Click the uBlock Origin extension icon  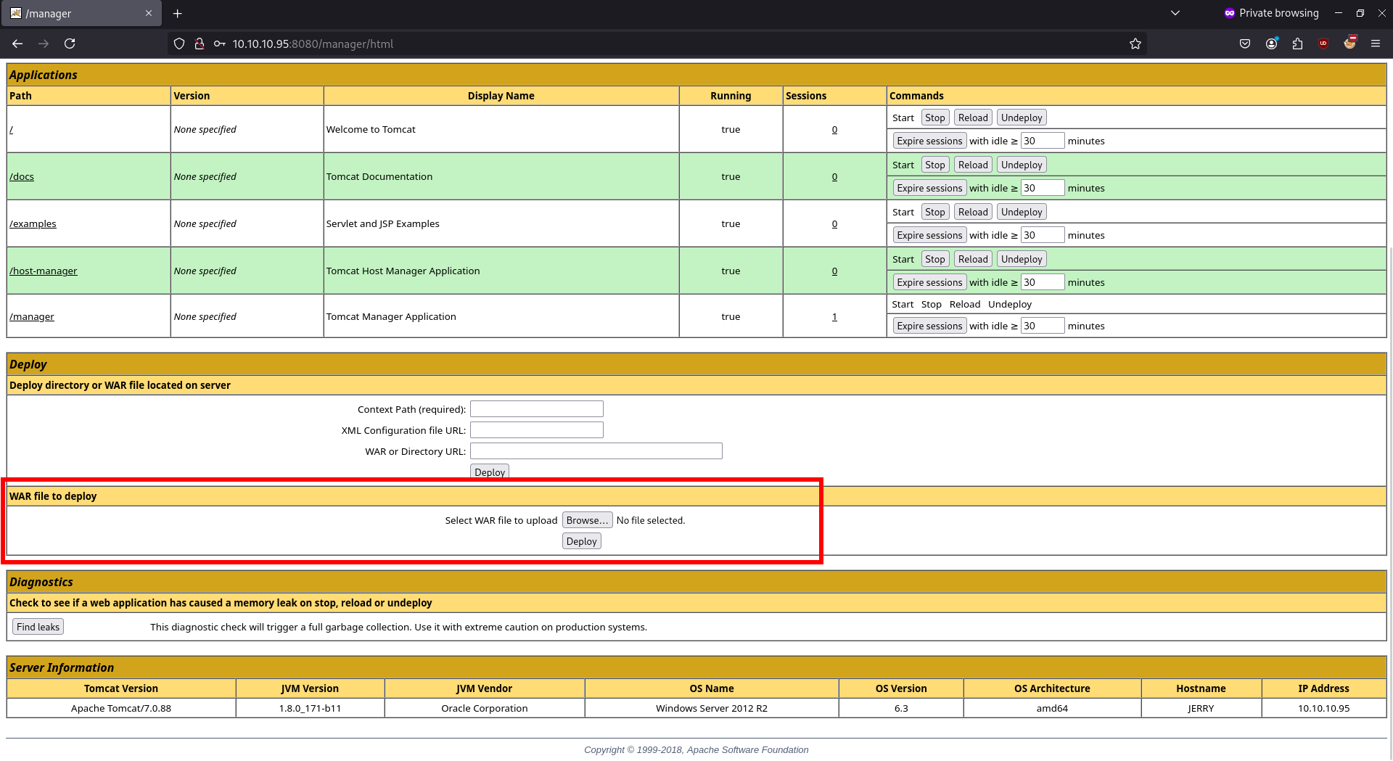coord(1323,44)
